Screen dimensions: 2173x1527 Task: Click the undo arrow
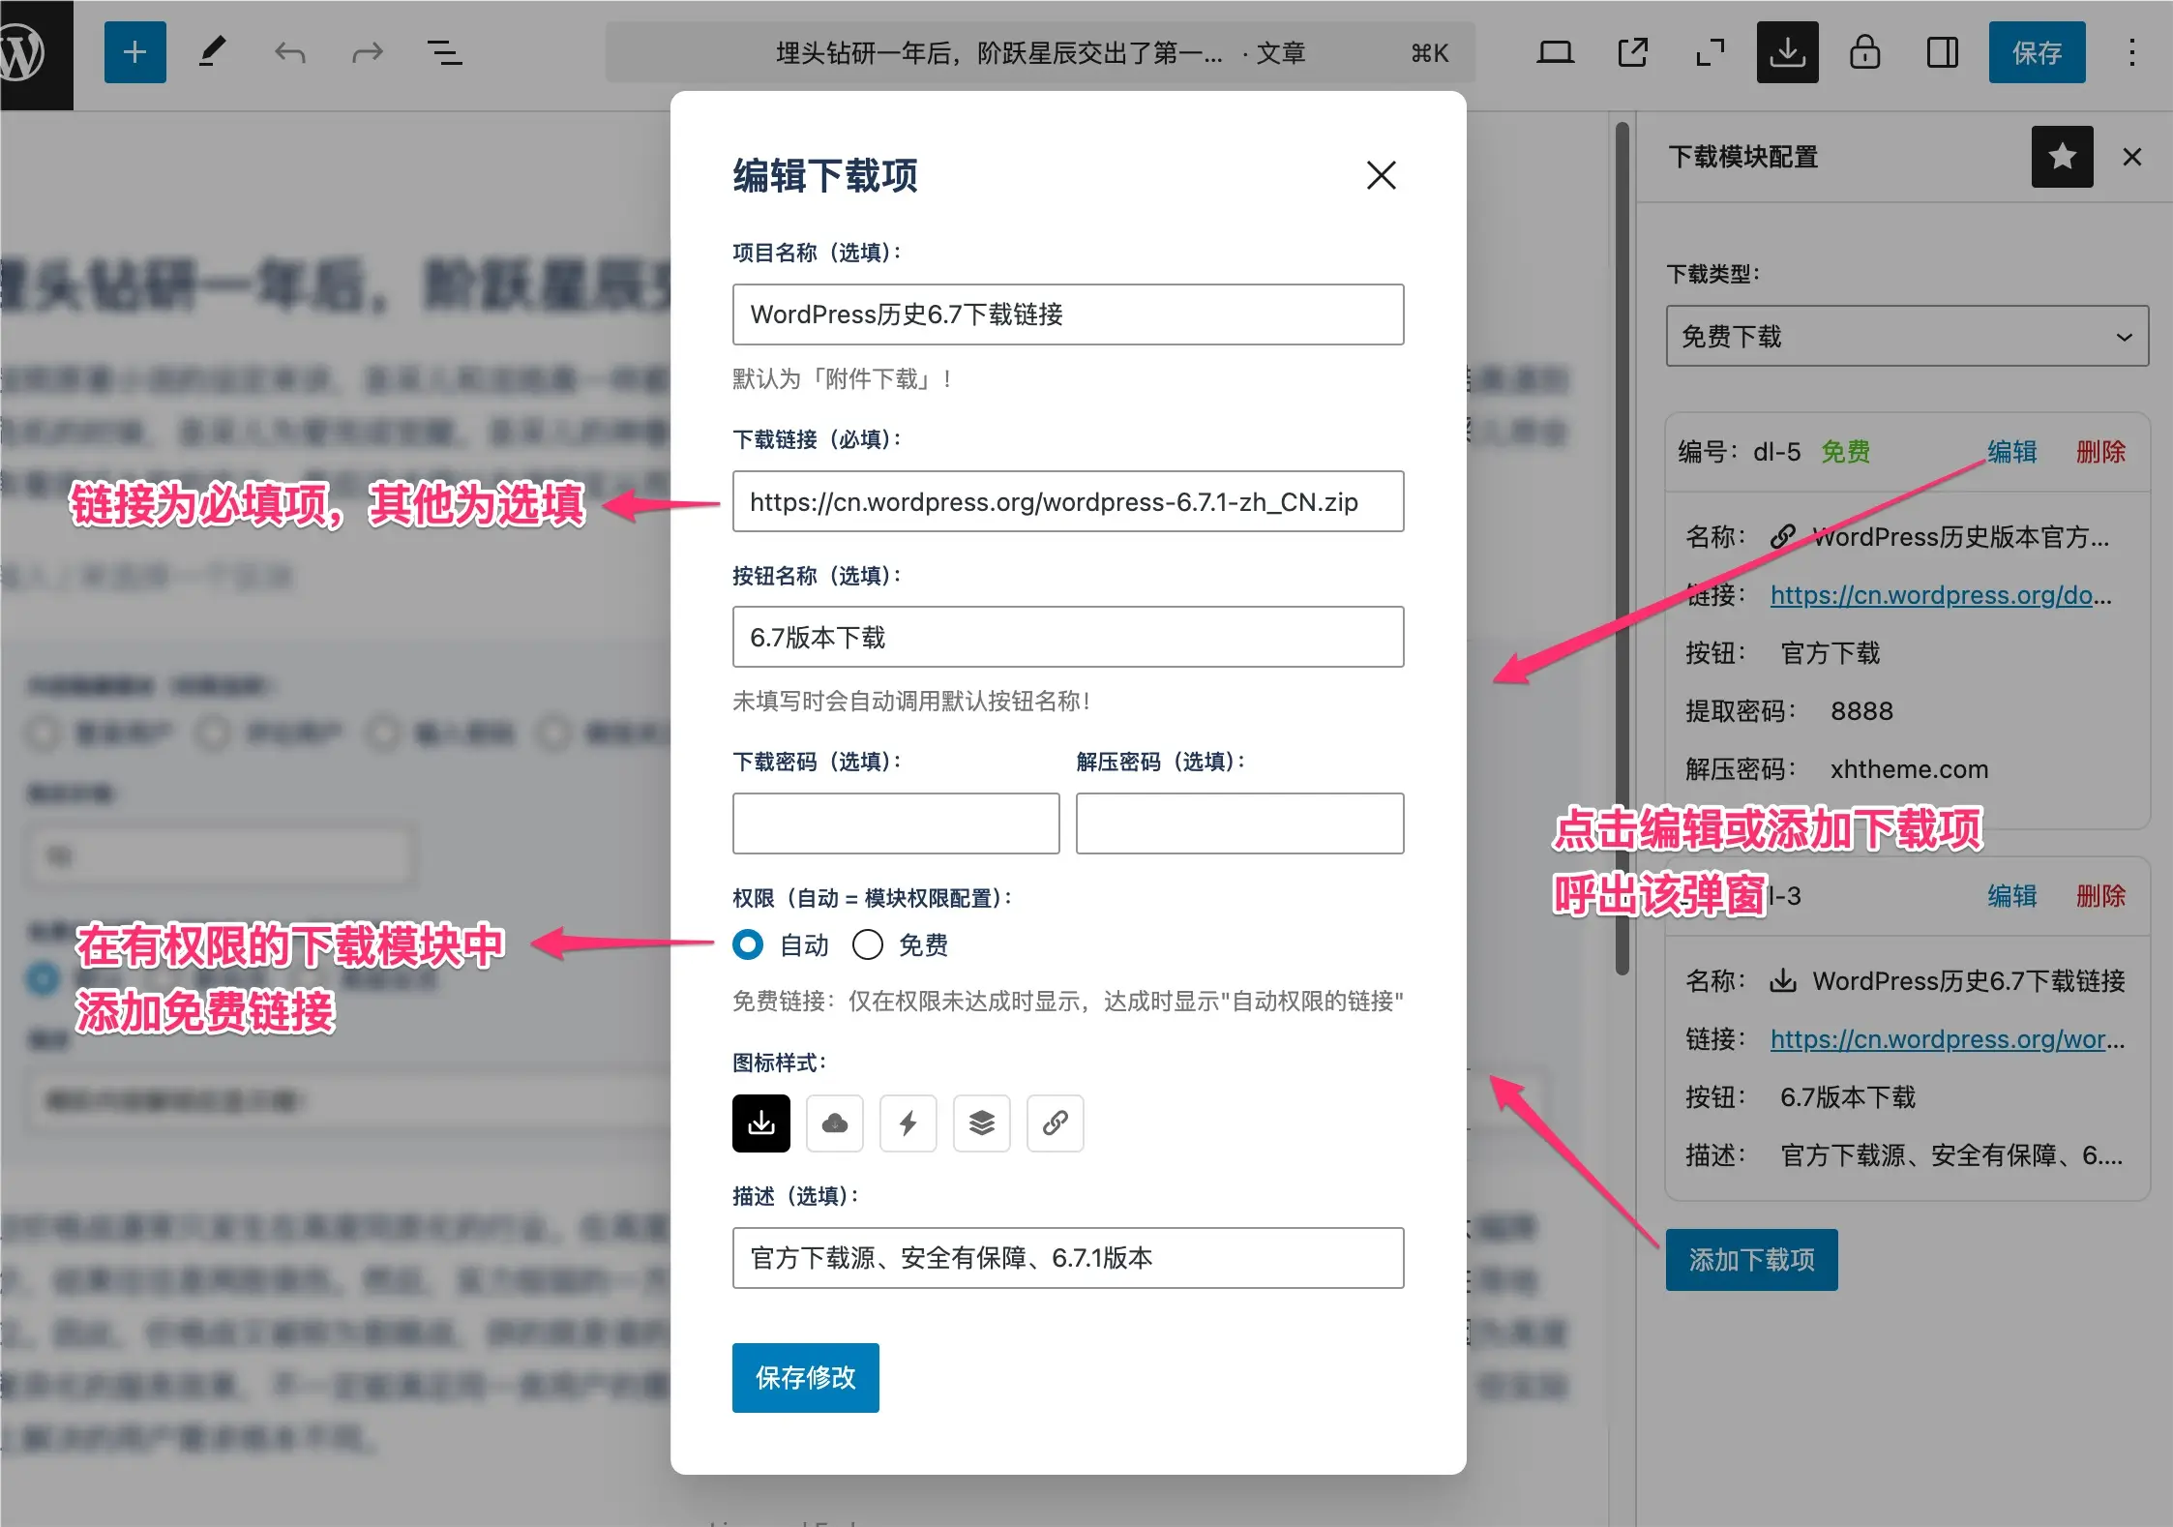point(289,52)
